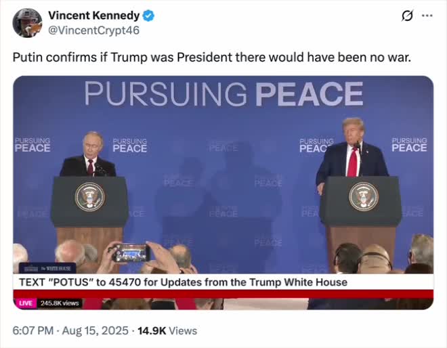Click the presidential seal on right podium
Viewport: 447px width, 348px height.
364,196
